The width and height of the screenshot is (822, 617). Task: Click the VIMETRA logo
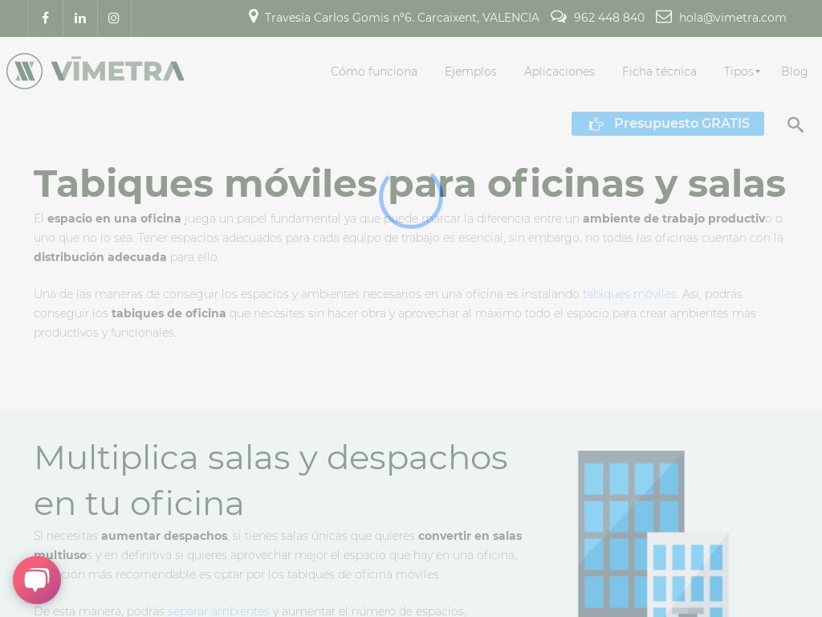point(95,71)
